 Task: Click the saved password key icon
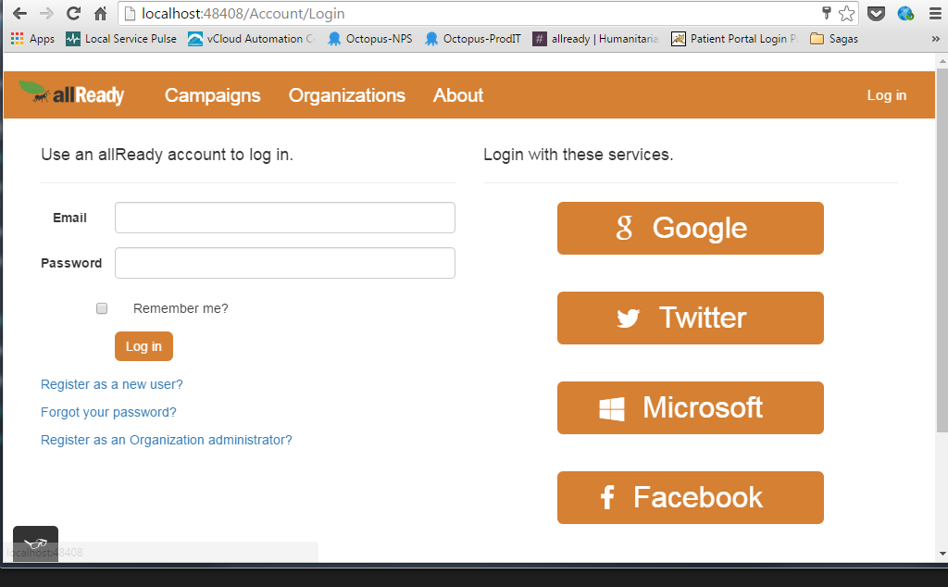(x=827, y=13)
